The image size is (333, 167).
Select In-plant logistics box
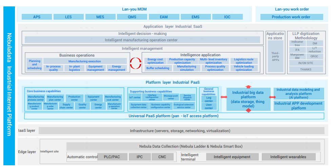[x=74, y=68]
